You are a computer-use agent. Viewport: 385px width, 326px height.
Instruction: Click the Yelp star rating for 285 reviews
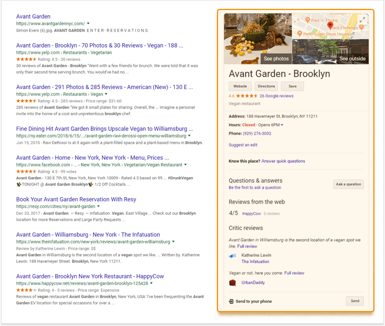pos(26,101)
